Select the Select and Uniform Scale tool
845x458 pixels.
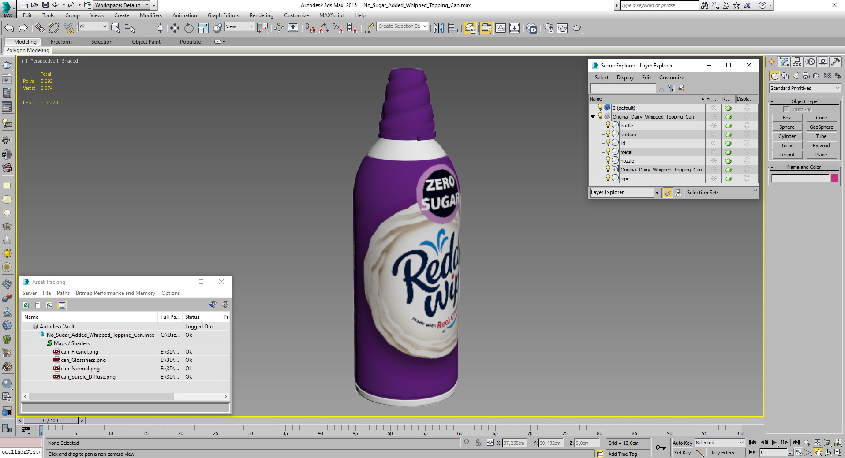(203, 28)
